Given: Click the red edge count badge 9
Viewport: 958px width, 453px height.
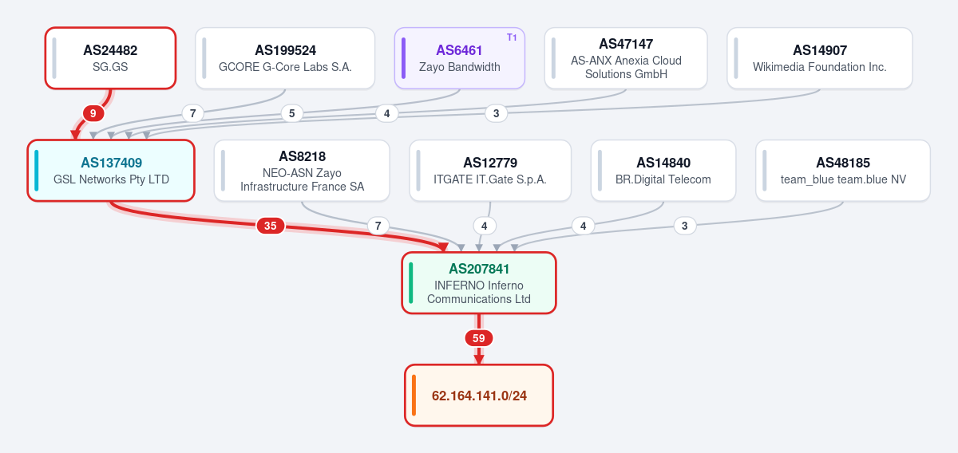Looking at the screenshot, I should (x=93, y=113).
